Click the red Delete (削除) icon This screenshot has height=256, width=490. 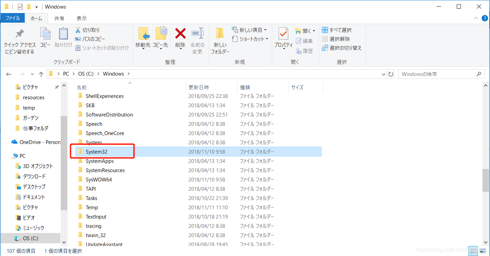[x=180, y=33]
